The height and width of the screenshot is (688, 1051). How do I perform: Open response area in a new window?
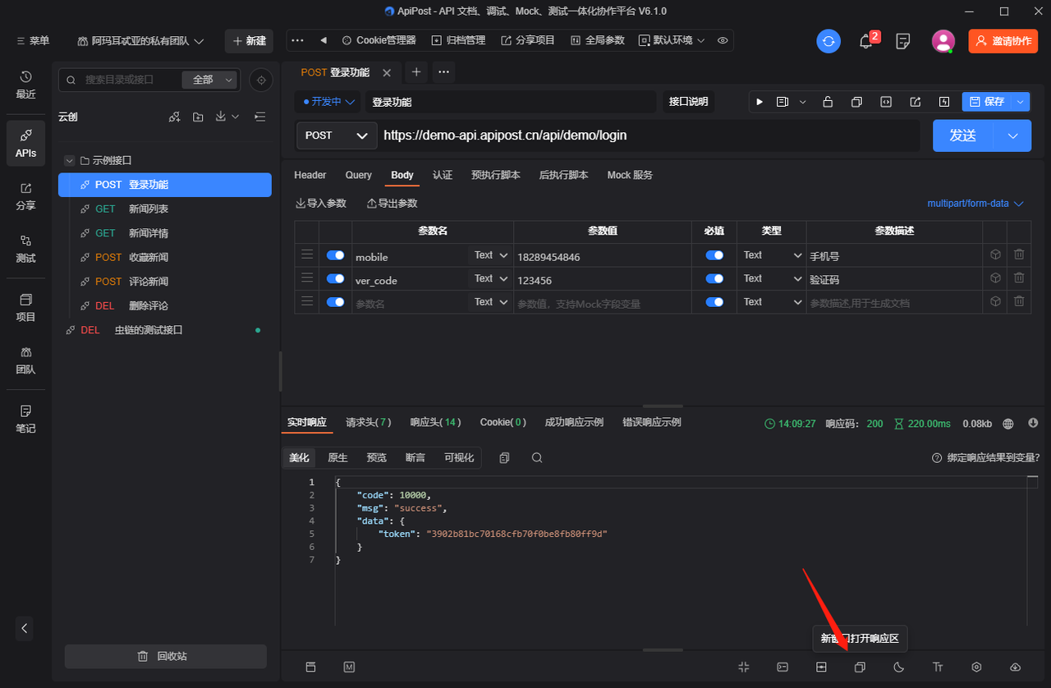click(860, 667)
